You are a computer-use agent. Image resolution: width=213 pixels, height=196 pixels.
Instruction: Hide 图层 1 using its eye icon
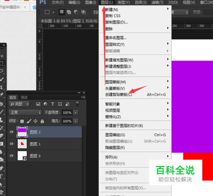click(x=12, y=144)
